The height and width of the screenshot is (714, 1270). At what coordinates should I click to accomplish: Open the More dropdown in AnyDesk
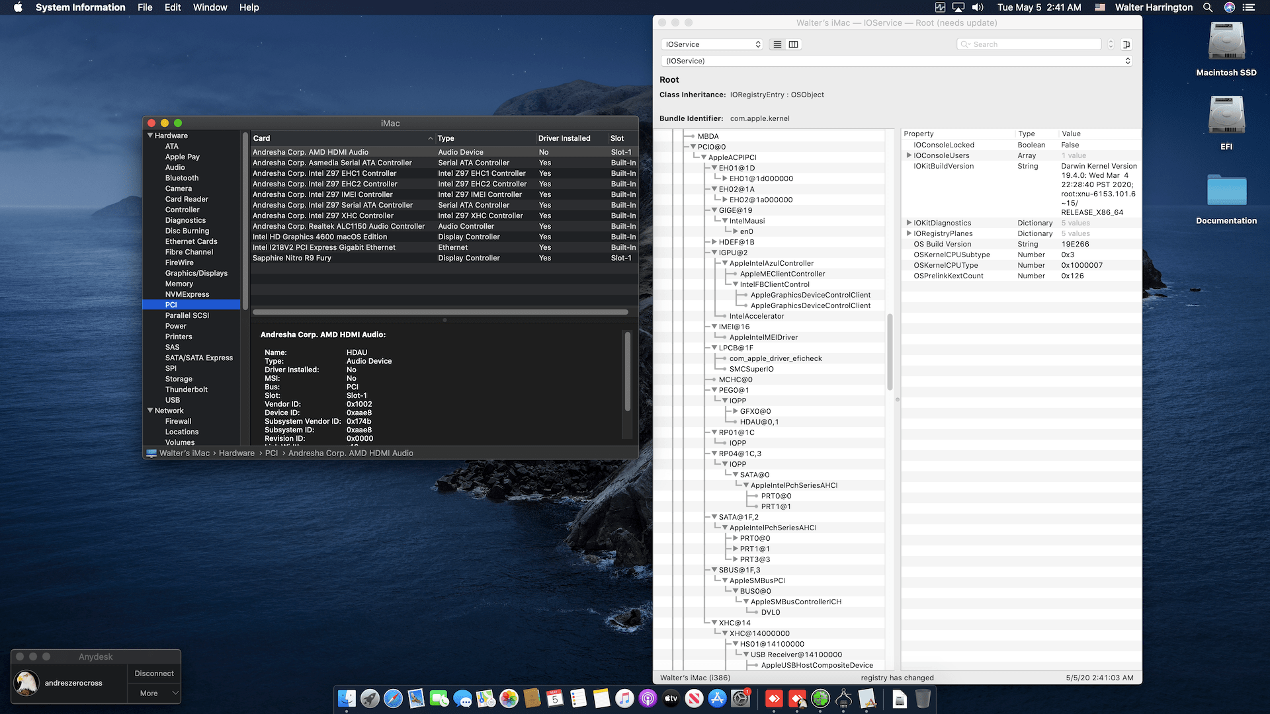(153, 693)
